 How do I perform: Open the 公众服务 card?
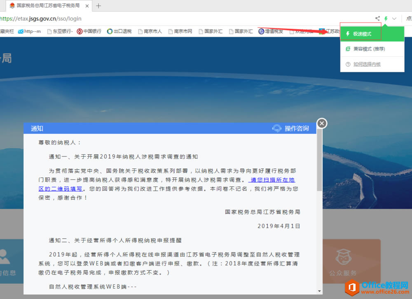tap(351, 261)
